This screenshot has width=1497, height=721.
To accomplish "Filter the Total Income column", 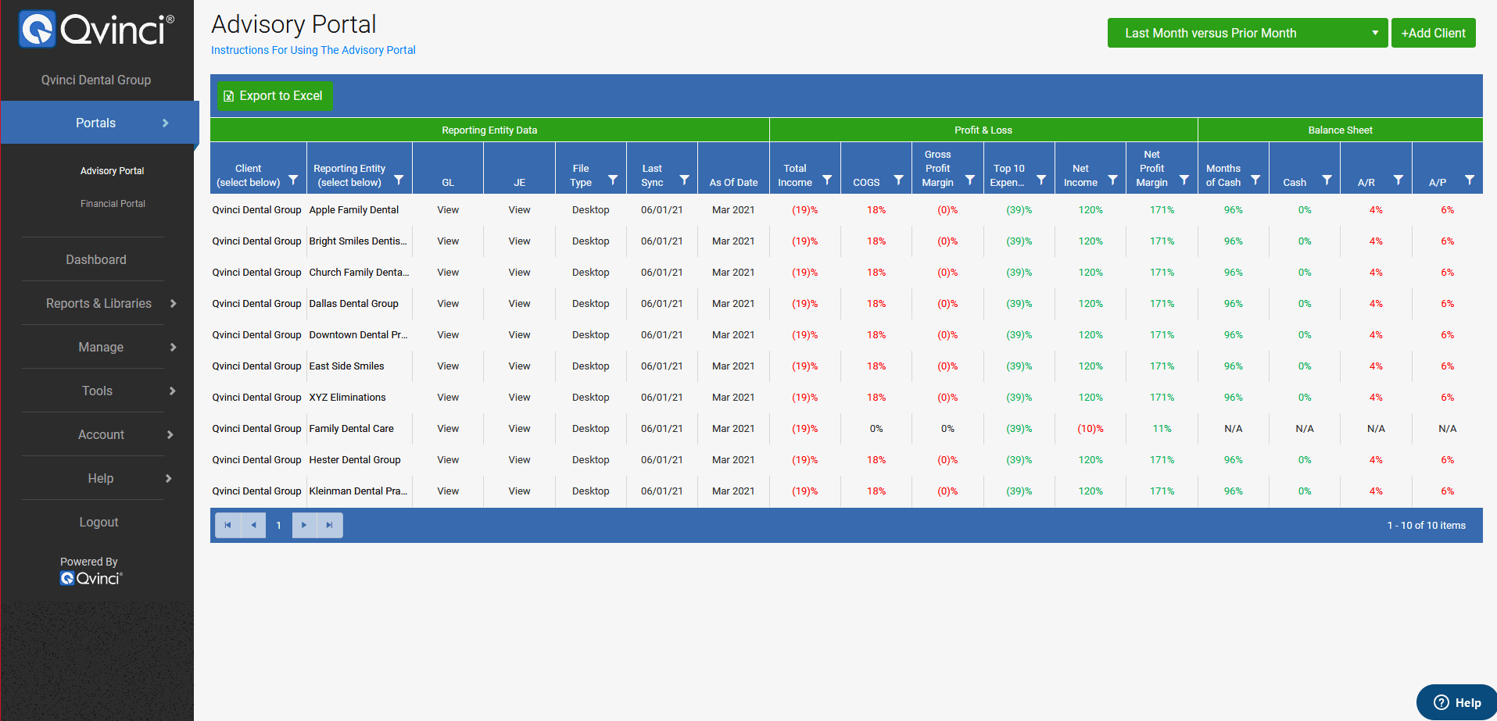I will pyautogui.click(x=827, y=180).
